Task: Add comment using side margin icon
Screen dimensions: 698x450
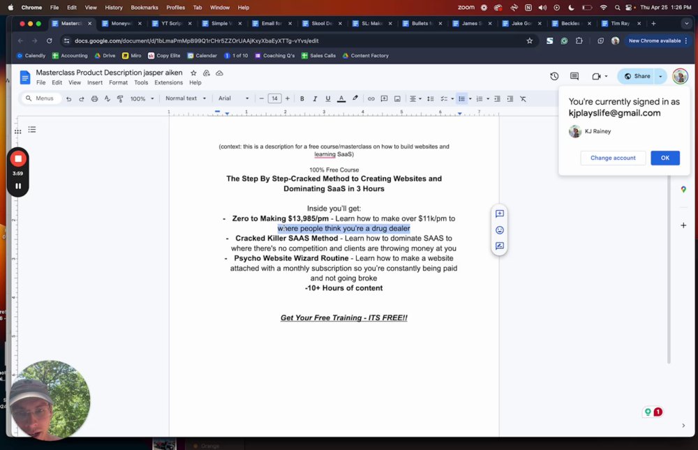Action: tap(500, 213)
